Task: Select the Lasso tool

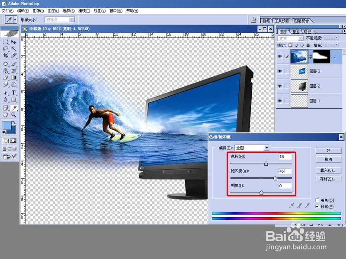Action: [6, 48]
